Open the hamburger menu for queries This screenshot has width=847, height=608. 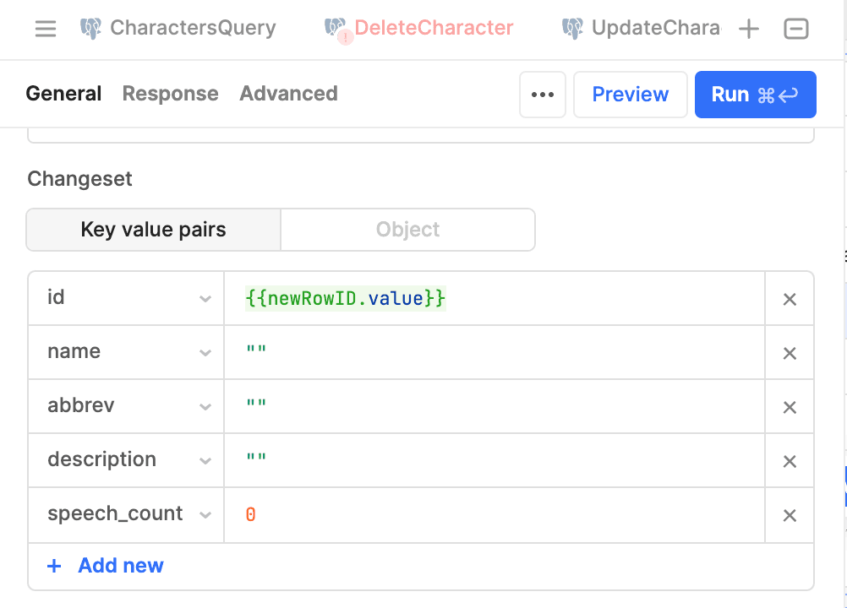click(46, 29)
